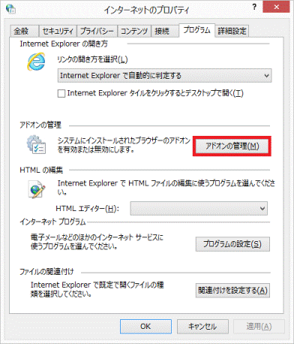Screen dimensions: 294x344
Task: Click the プログラムの設定(S) button
Action: (232, 244)
